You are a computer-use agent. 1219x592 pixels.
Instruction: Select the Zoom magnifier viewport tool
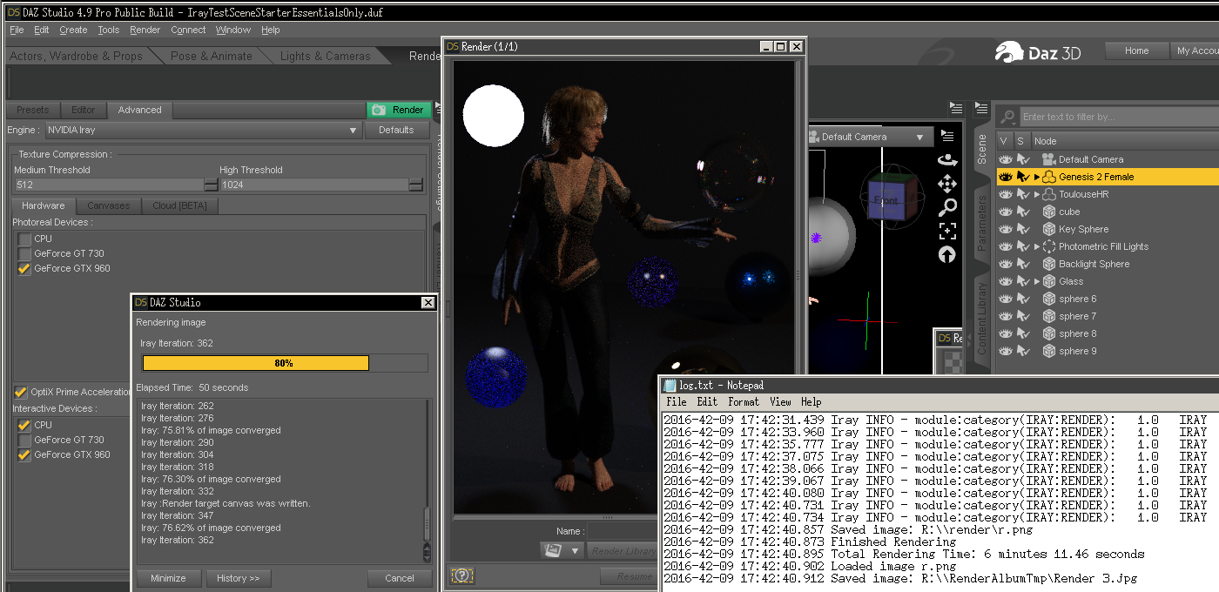coord(947,207)
